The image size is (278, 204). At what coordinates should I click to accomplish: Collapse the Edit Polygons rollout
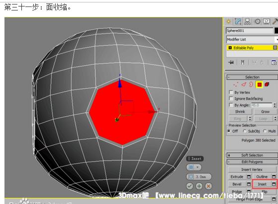click(252, 162)
